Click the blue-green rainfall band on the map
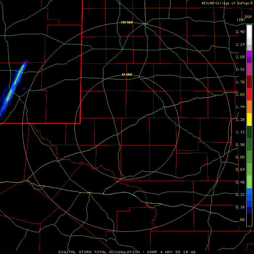The image size is (254, 254). (14, 87)
